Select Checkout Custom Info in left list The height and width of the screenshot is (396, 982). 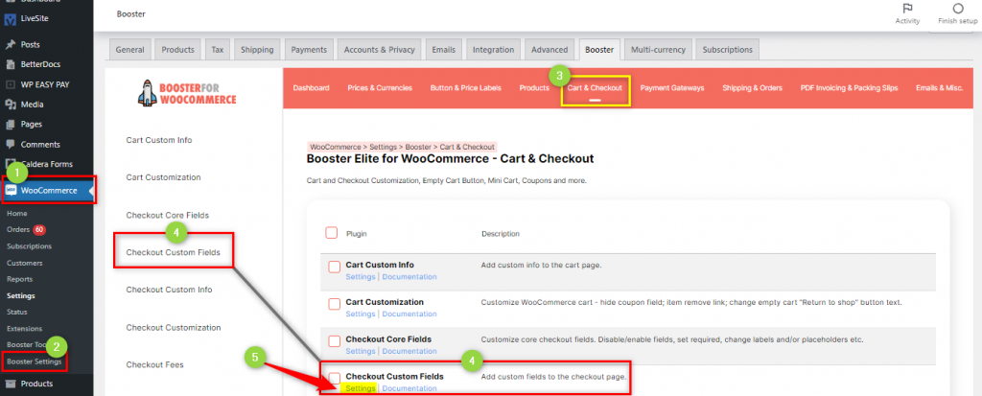(169, 291)
